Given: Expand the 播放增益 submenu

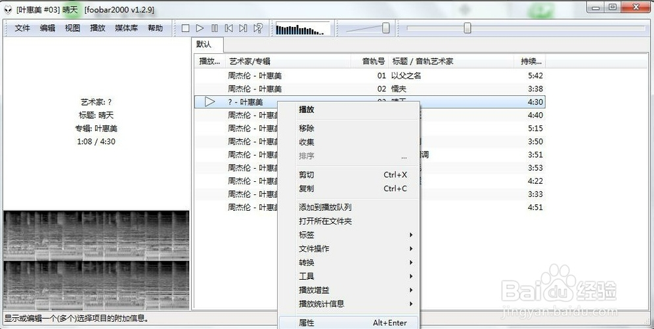Looking at the screenshot, I should (x=348, y=290).
